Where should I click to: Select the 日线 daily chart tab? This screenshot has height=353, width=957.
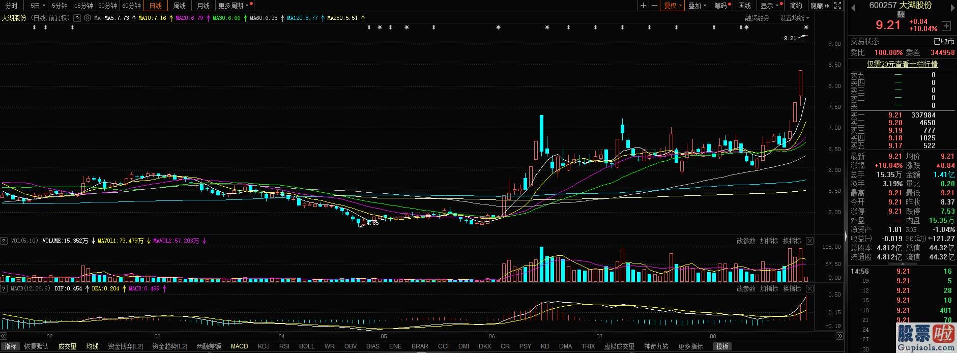click(x=155, y=6)
